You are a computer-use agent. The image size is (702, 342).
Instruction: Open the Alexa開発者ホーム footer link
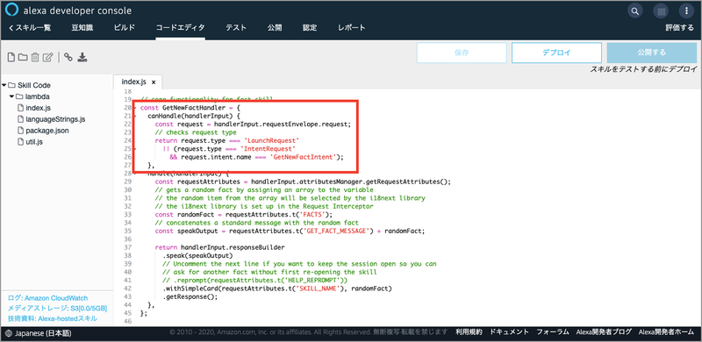tap(666, 332)
